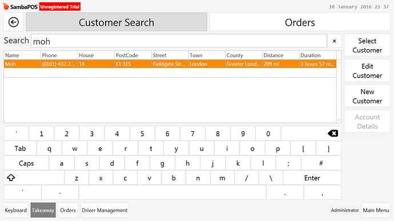The width and height of the screenshot is (394, 221).
Task: Click the E1 1ES postcode cell
Action: tap(133, 64)
